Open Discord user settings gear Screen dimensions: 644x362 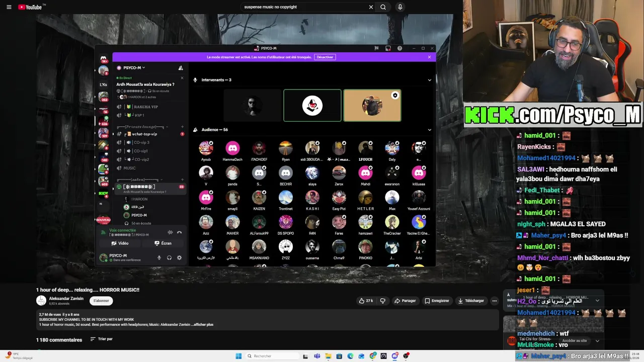point(179,258)
